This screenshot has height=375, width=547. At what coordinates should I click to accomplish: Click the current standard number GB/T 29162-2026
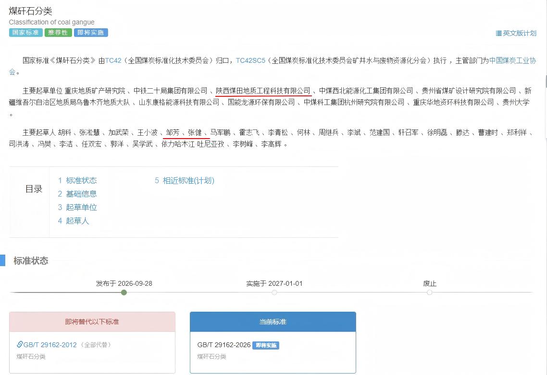click(x=224, y=345)
